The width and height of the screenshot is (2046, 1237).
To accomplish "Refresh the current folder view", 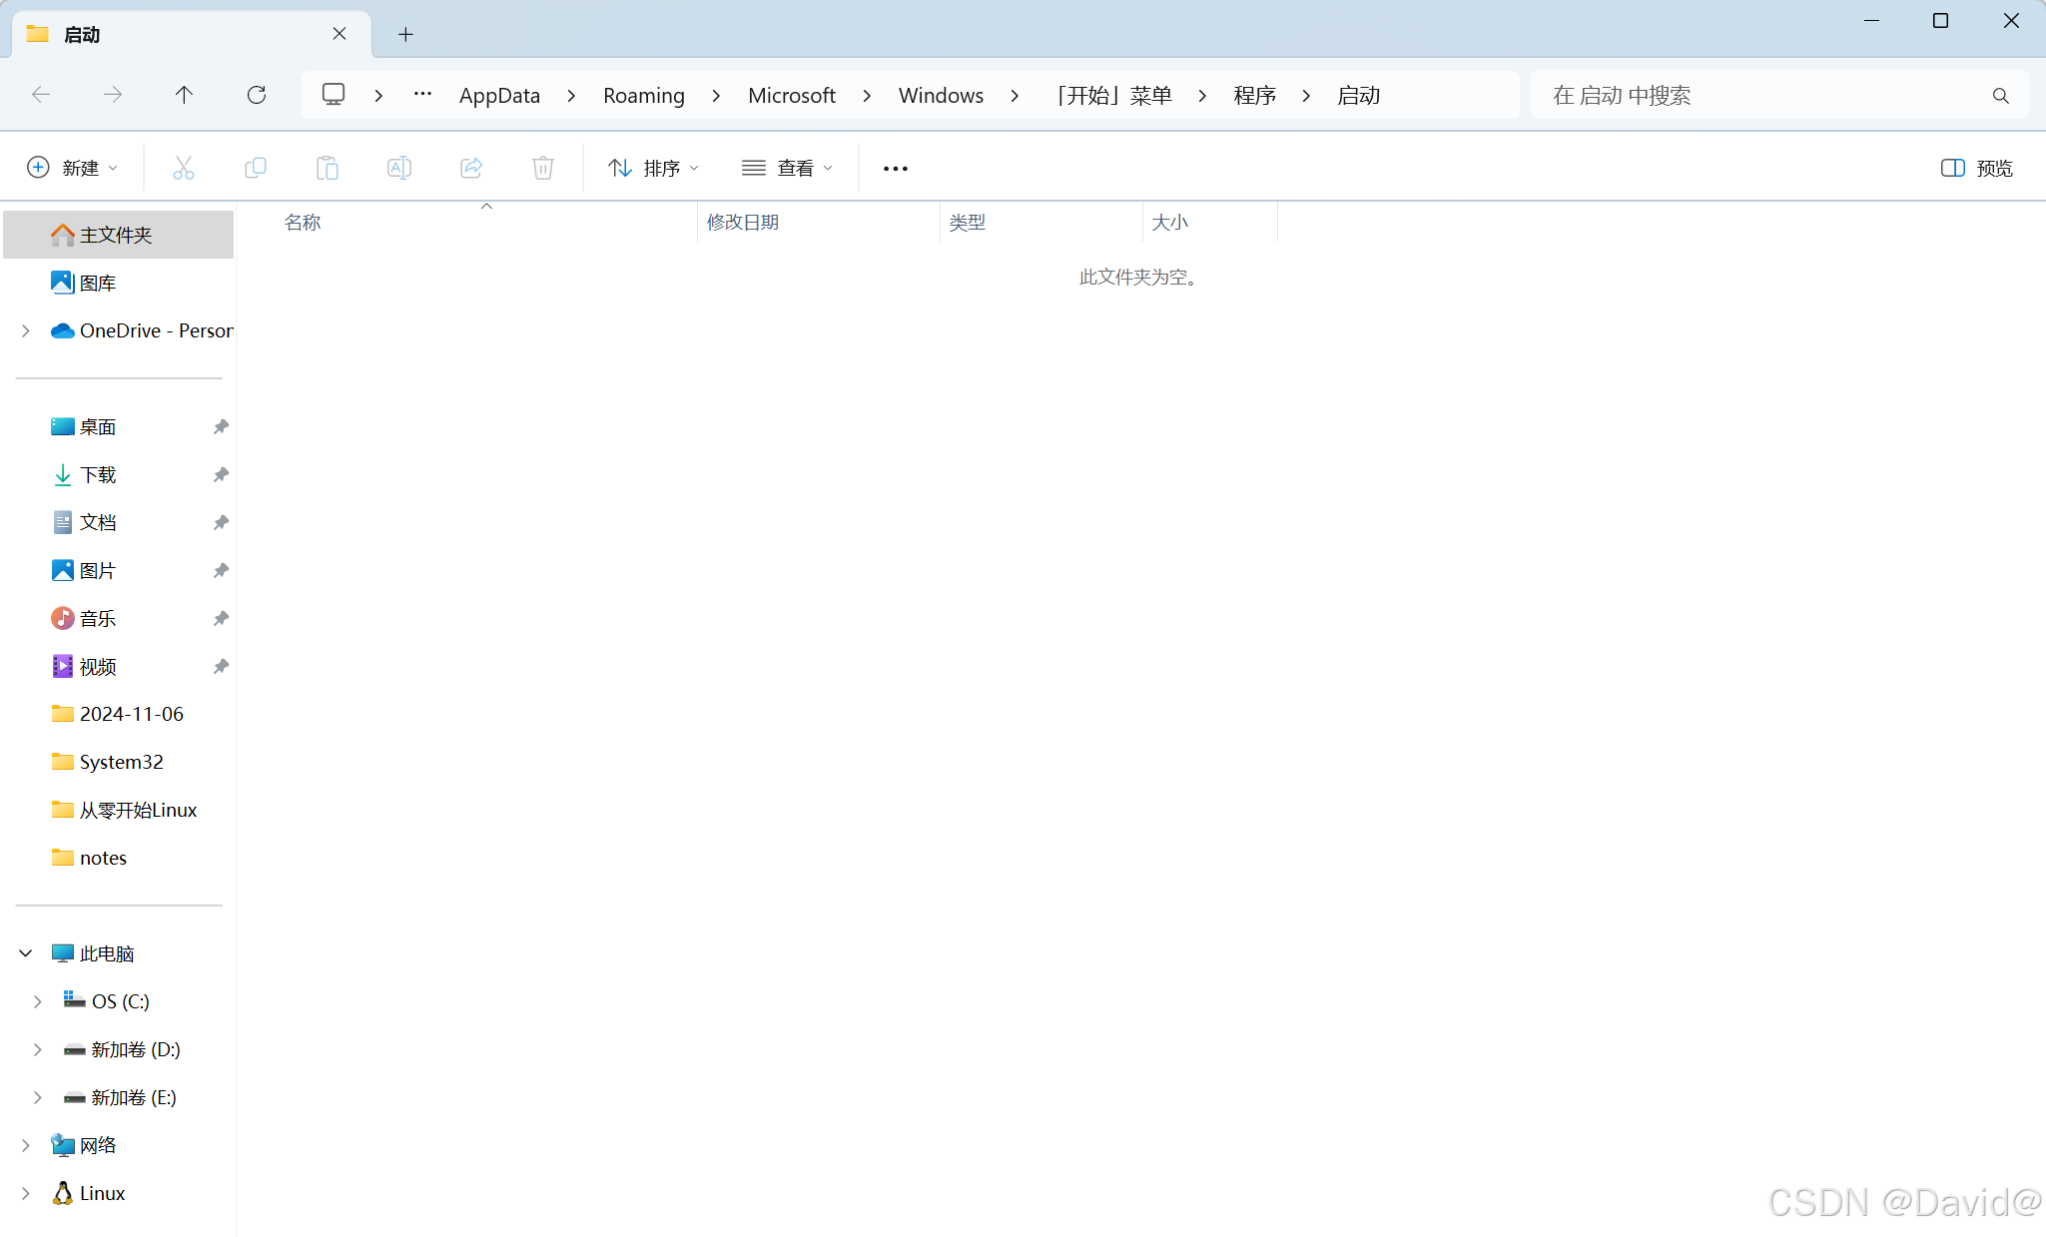I will click(x=257, y=95).
